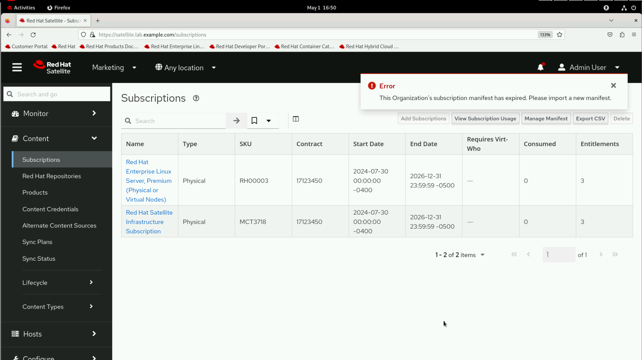This screenshot has width=642, height=360.
Task: Click the Red Hat Satellite logo
Action: pos(52,67)
